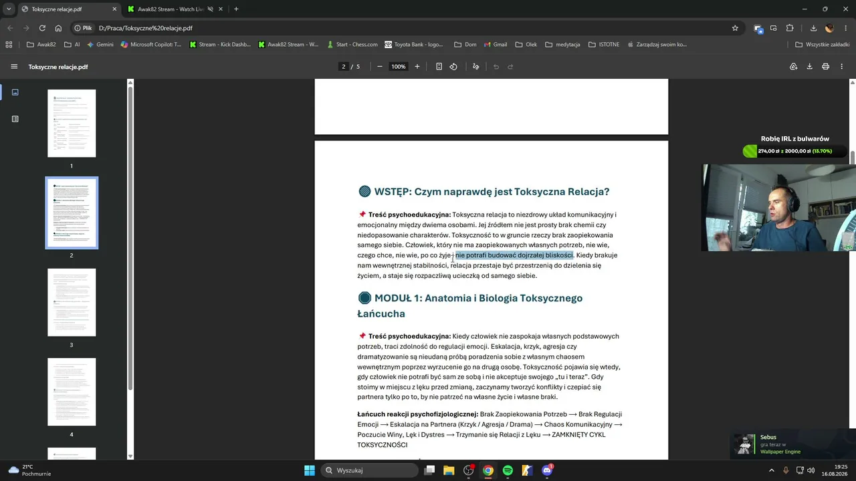Open Chrome profile avatar menu
Screen dimensions: 856x481
pos(829,28)
